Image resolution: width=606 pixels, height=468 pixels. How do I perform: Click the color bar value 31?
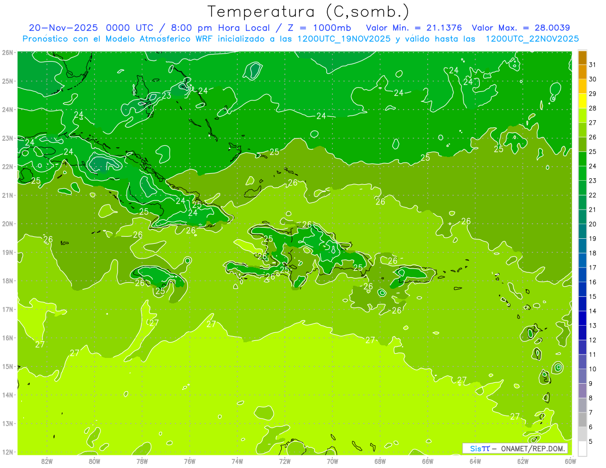point(592,65)
